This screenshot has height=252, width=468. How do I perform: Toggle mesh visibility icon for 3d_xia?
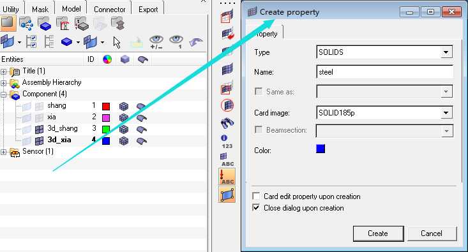[x=39, y=141]
